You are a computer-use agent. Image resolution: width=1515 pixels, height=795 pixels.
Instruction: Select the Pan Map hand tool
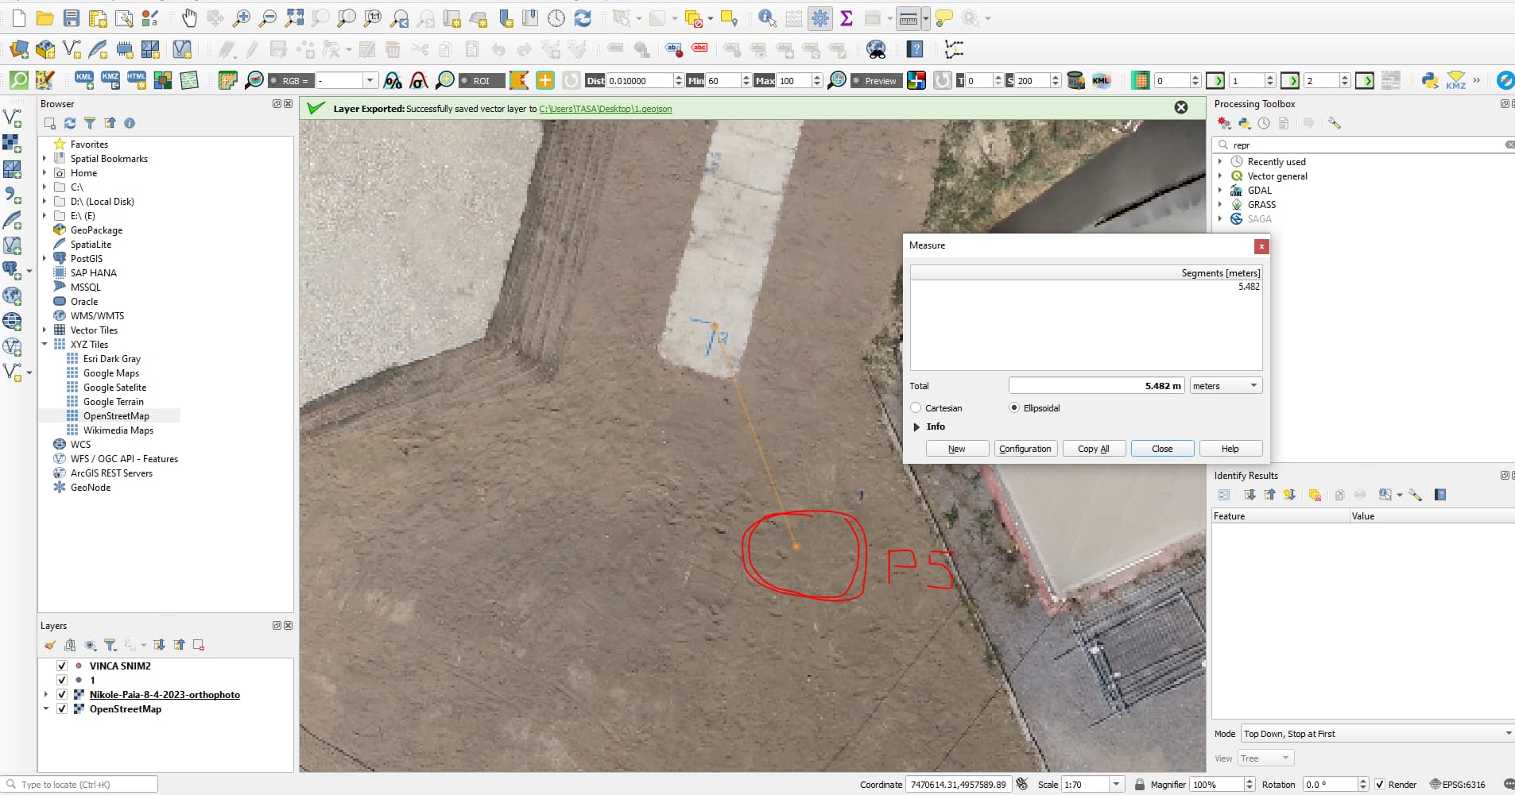(190, 17)
